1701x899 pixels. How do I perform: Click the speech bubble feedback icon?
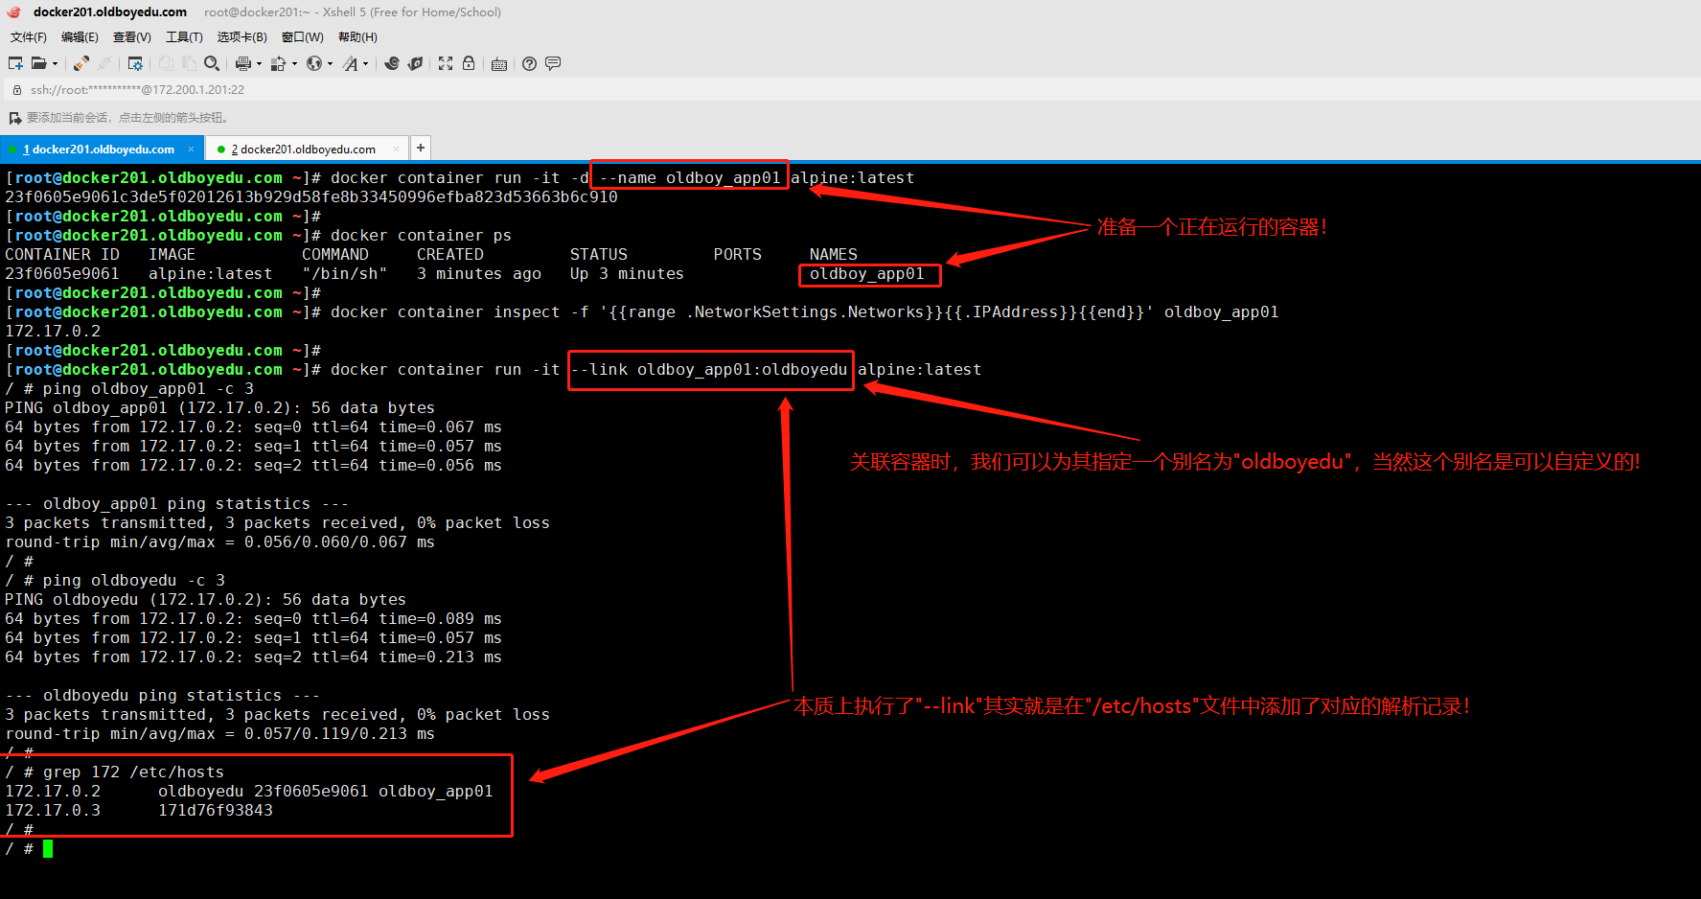[553, 63]
